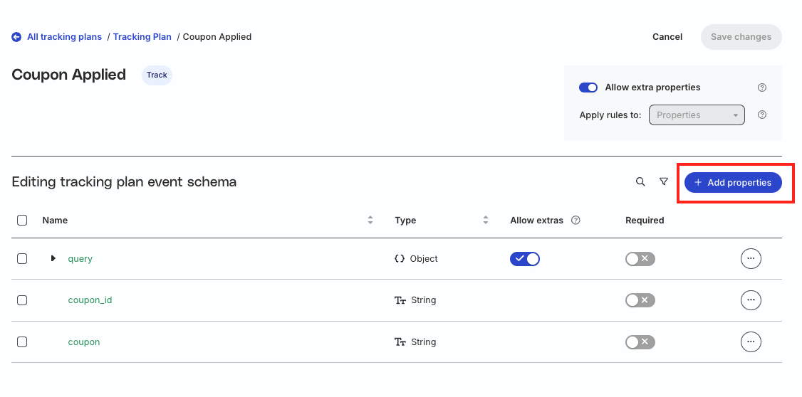Screen dimensions: 802x397
Task: Open the three-dot menu for coupon row
Action: point(751,342)
